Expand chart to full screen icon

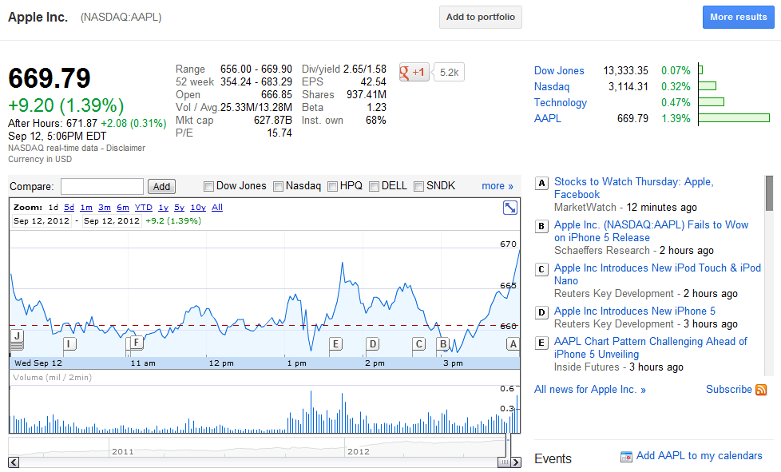pyautogui.click(x=510, y=208)
